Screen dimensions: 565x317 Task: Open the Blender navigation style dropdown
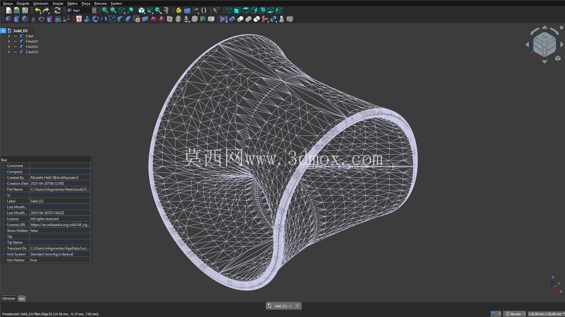point(515,314)
